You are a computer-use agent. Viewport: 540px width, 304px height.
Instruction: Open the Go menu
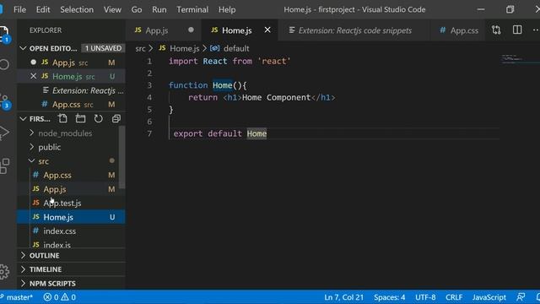137,9
